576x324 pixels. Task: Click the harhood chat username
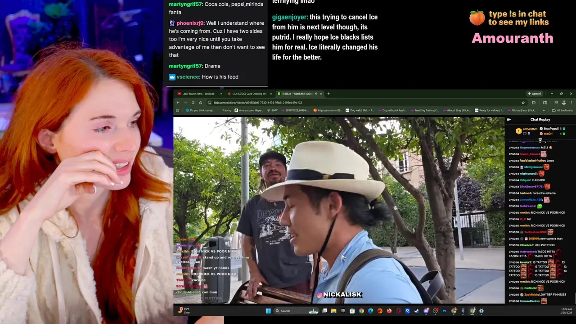[x=525, y=193]
